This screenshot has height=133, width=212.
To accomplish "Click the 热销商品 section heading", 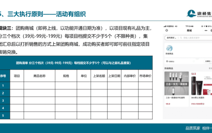I will [x=169, y=68].
